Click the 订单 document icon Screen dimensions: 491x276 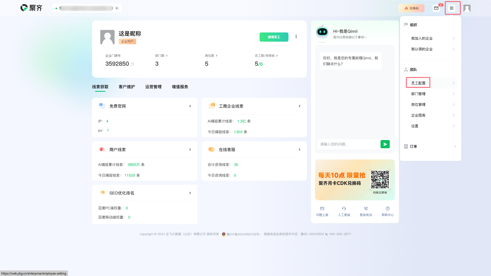406,146
